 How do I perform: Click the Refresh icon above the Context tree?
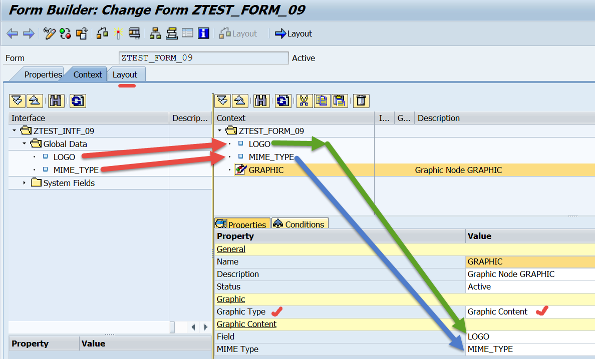tap(283, 100)
